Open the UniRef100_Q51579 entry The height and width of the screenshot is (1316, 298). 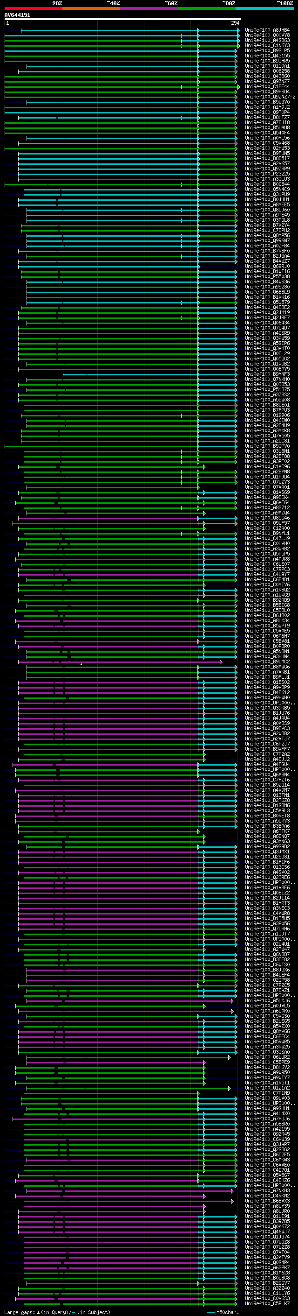tap(267, 303)
